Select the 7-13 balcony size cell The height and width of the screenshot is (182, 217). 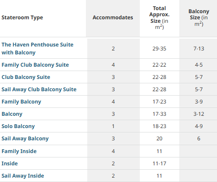point(199,49)
